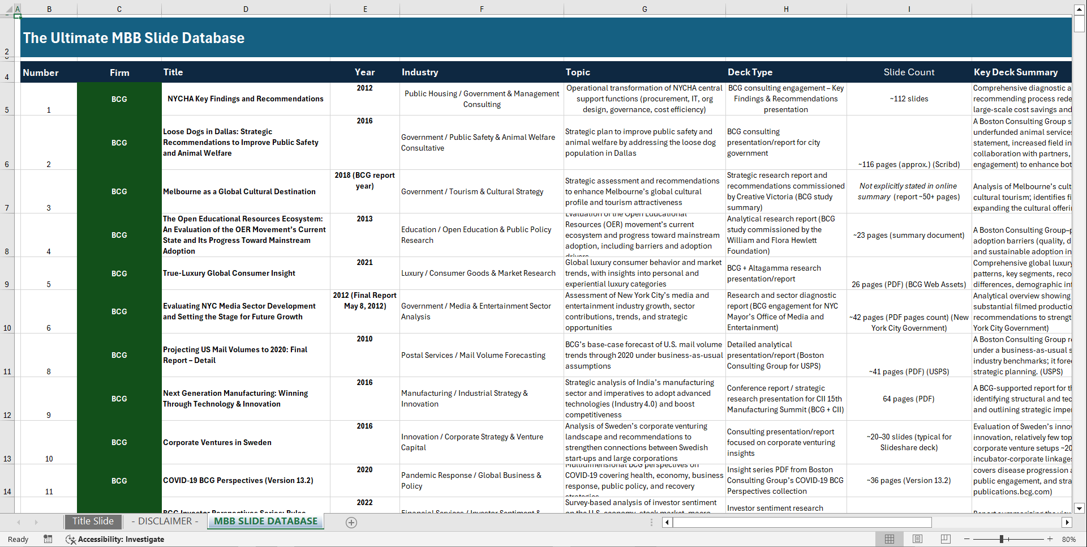
Task: Open the Title Slide sheet tab
Action: tap(93, 521)
